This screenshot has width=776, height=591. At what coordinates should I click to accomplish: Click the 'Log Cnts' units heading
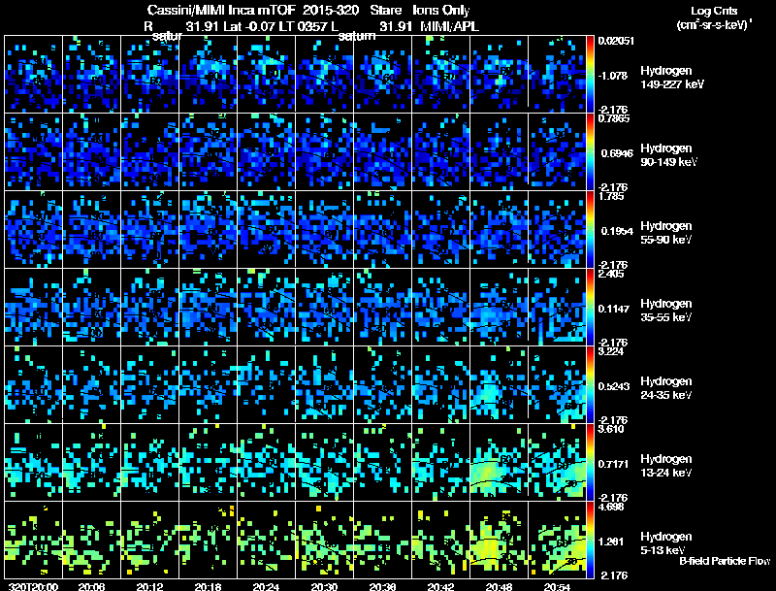714,11
